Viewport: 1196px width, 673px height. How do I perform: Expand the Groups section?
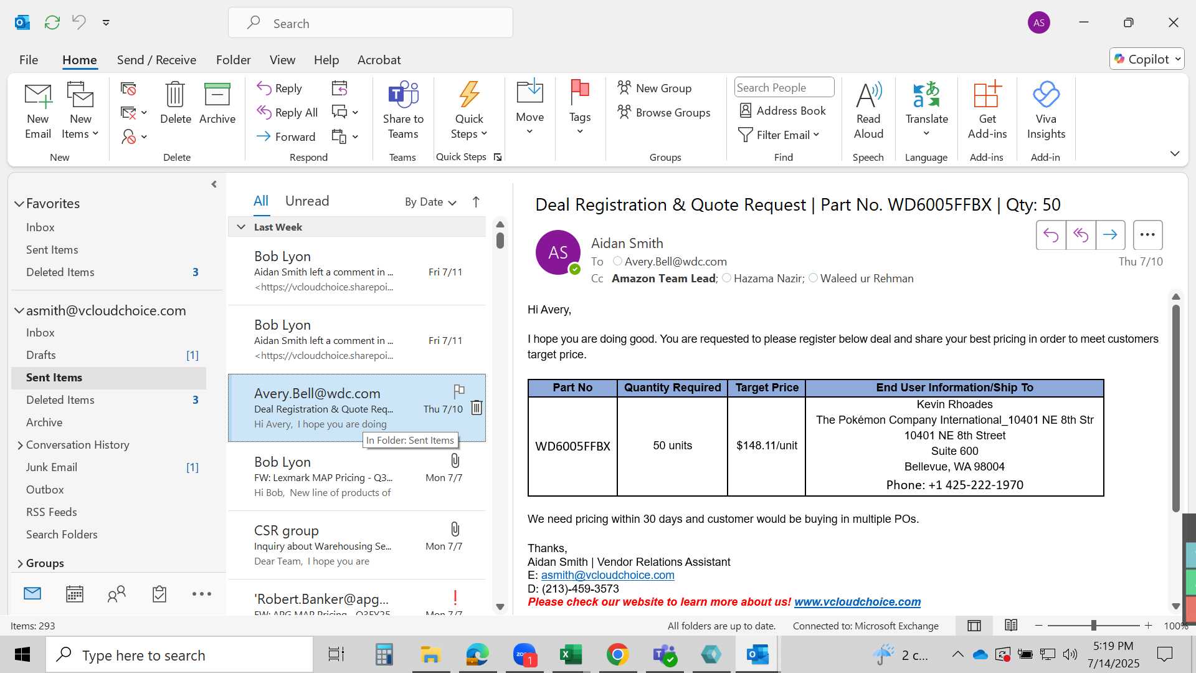click(20, 563)
